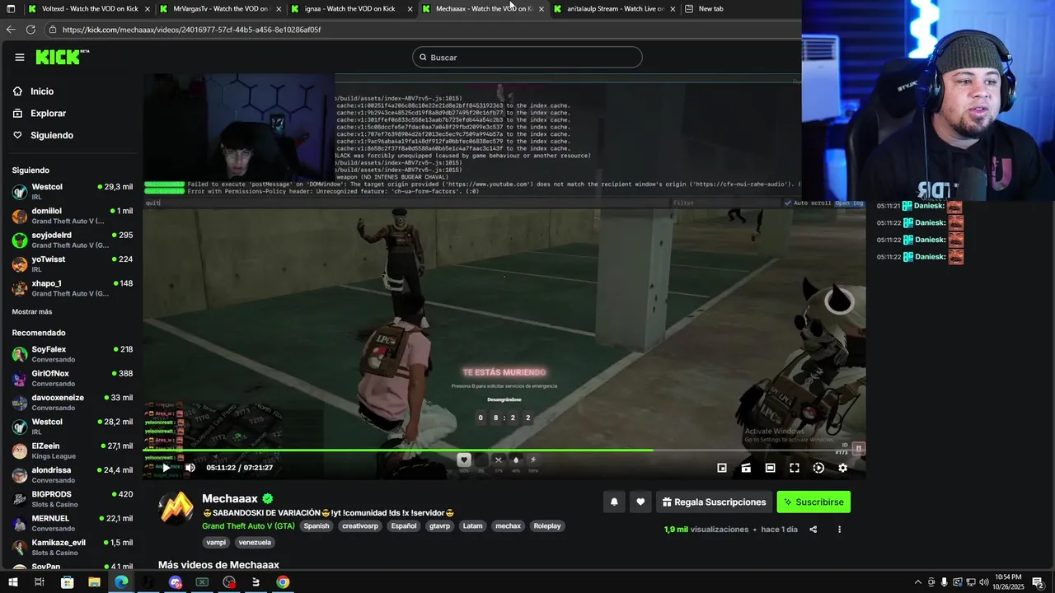Image resolution: width=1055 pixels, height=593 pixels.
Task: Open Windows notification center
Action: point(1038,582)
